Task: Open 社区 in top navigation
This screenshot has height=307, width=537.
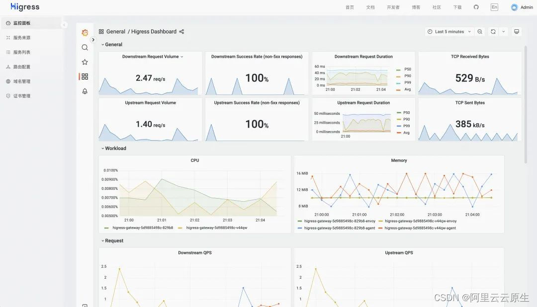Action: click(x=437, y=7)
